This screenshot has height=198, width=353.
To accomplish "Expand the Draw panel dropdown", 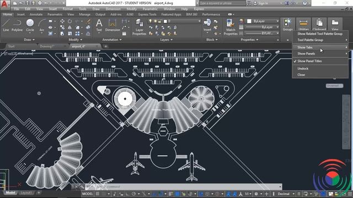I will [x=29, y=40].
